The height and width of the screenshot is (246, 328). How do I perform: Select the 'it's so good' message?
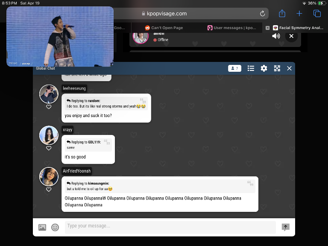tap(75, 157)
